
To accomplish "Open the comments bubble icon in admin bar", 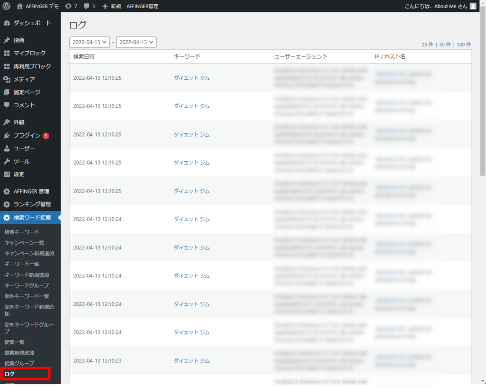I will 86,6.
